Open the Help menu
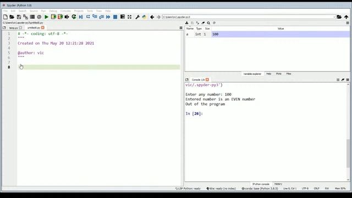352x198 pixels. point(108,11)
